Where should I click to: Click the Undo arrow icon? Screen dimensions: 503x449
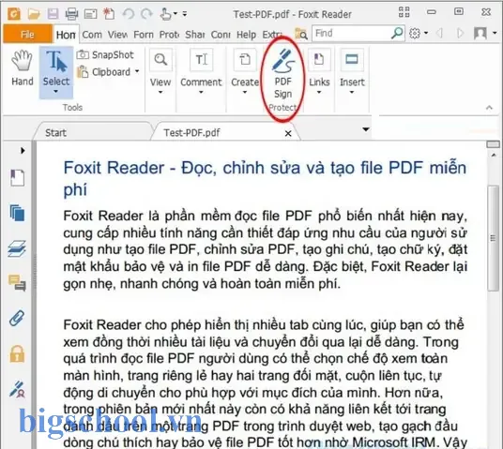[129, 14]
